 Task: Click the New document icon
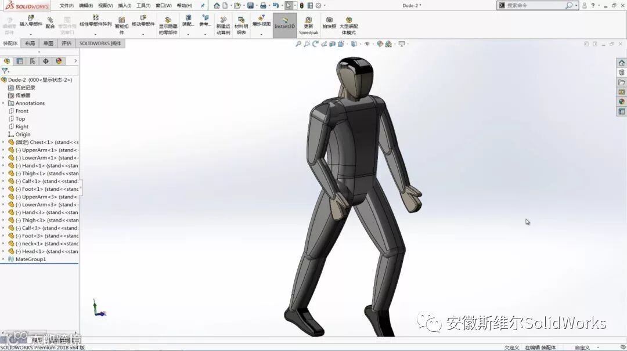[225, 6]
